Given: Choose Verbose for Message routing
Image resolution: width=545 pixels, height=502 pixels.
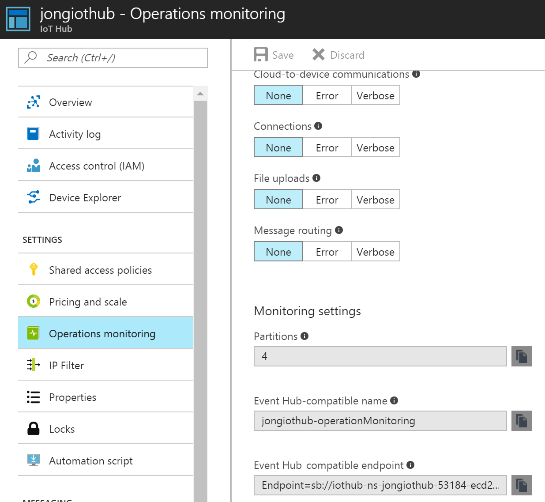Looking at the screenshot, I should (375, 252).
